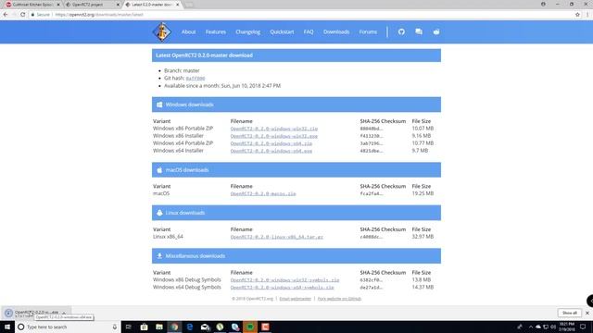The height and width of the screenshot is (333, 593).
Task: Launch Microsoft Edge from the taskbar
Action: click(x=189, y=327)
